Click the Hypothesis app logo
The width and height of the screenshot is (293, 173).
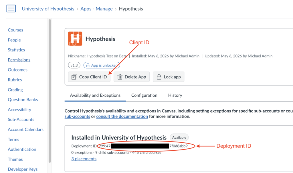click(x=75, y=39)
